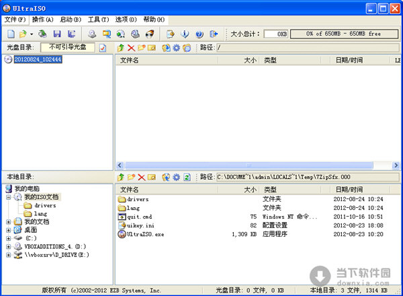Open the 启动(B) menu

pos(71,20)
